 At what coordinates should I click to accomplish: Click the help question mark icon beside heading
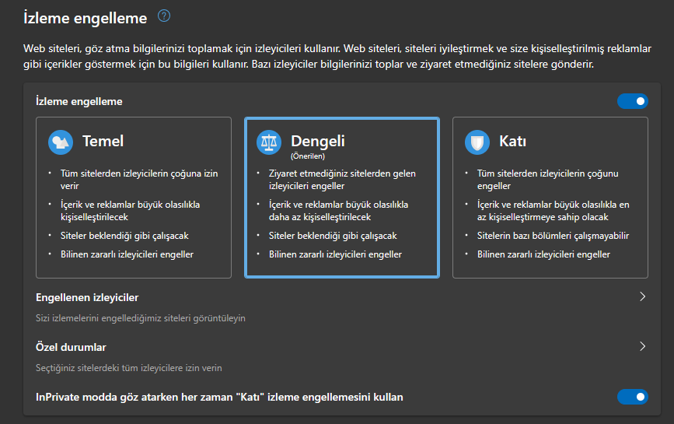tap(163, 16)
